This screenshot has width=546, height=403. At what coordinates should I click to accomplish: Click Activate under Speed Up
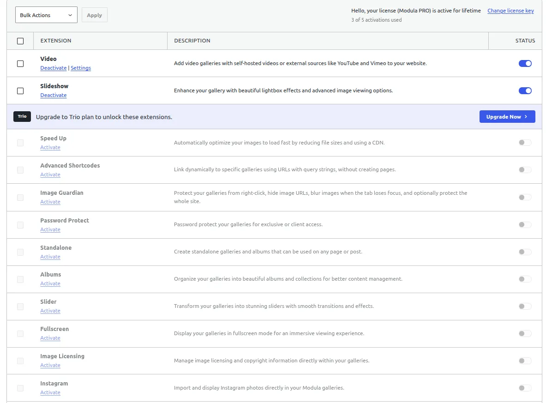tap(50, 147)
